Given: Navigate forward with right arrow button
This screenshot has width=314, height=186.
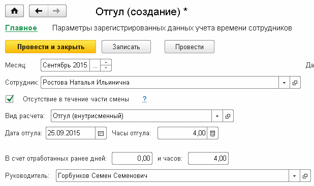Looking at the screenshot, I should click(57, 11).
